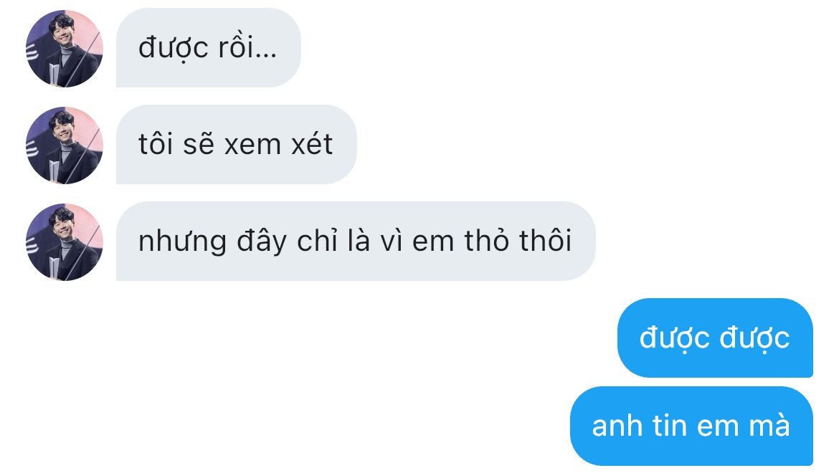This screenshot has width=839, height=473.
Task: Click the word "nhưng" in third message
Action: coord(182,242)
